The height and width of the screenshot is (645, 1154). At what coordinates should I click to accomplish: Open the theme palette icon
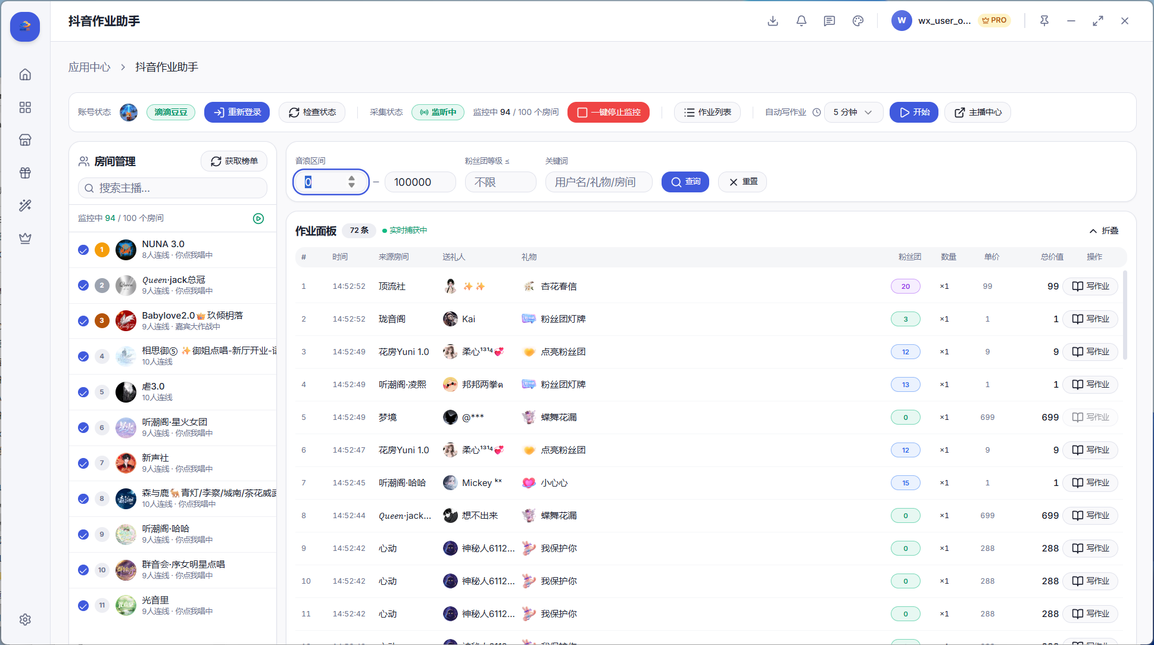click(x=857, y=21)
